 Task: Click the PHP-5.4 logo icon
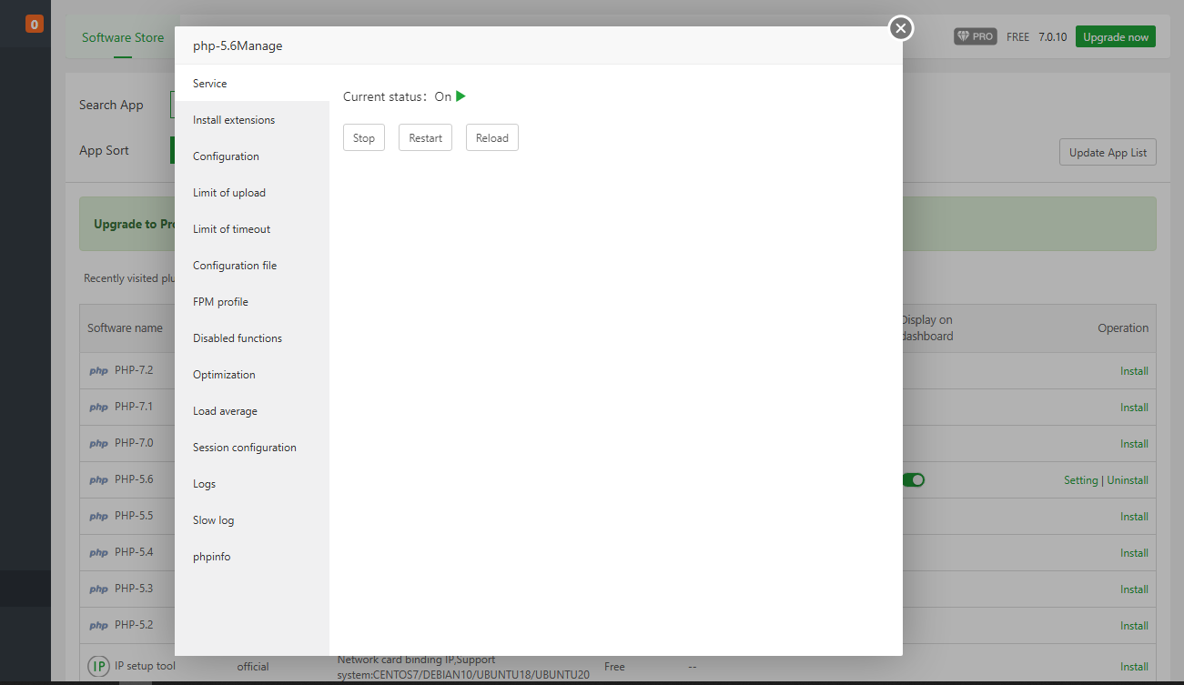point(98,553)
